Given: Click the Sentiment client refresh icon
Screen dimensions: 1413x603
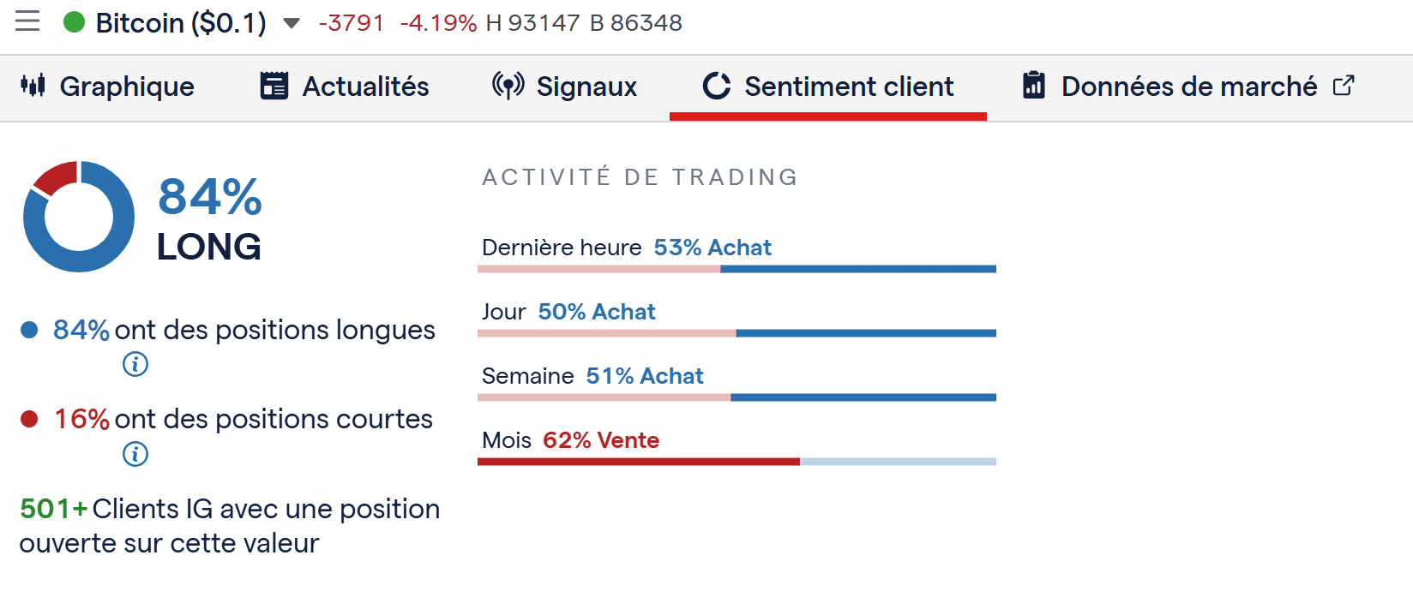Looking at the screenshot, I should [717, 86].
